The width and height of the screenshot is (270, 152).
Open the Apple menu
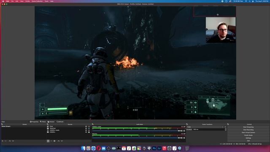click(3, 1)
